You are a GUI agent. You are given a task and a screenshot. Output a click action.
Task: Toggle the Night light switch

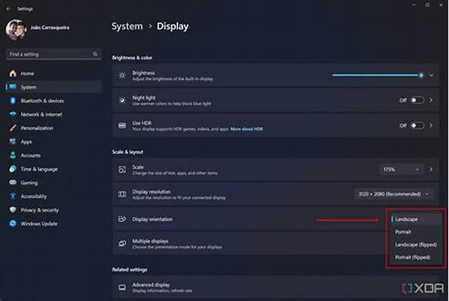coord(416,99)
